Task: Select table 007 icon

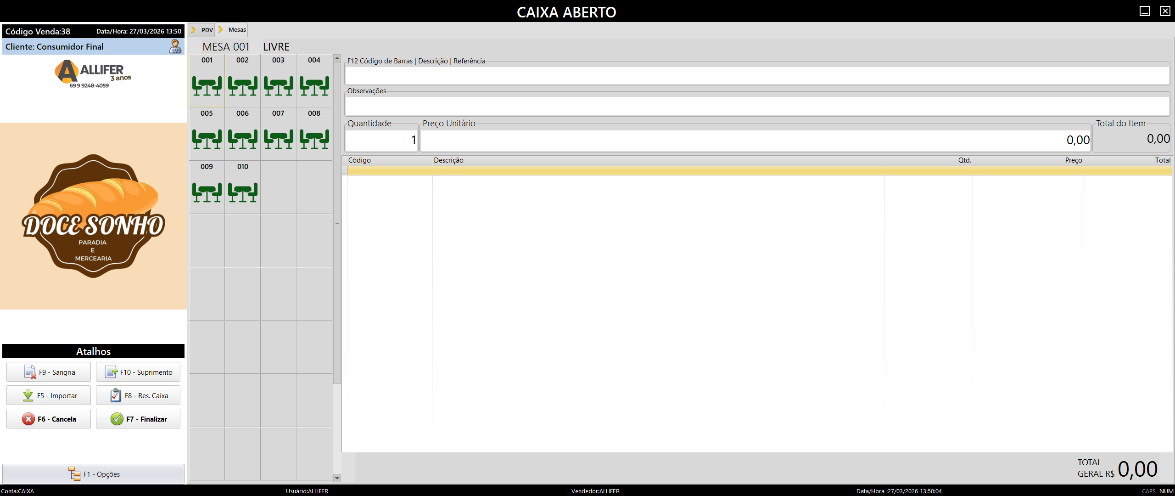Action: tap(278, 139)
